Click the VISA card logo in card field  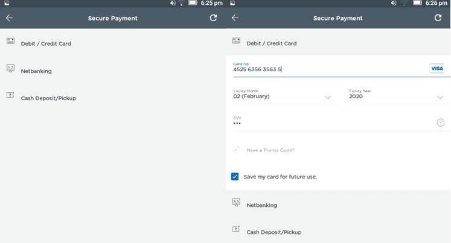[437, 68]
